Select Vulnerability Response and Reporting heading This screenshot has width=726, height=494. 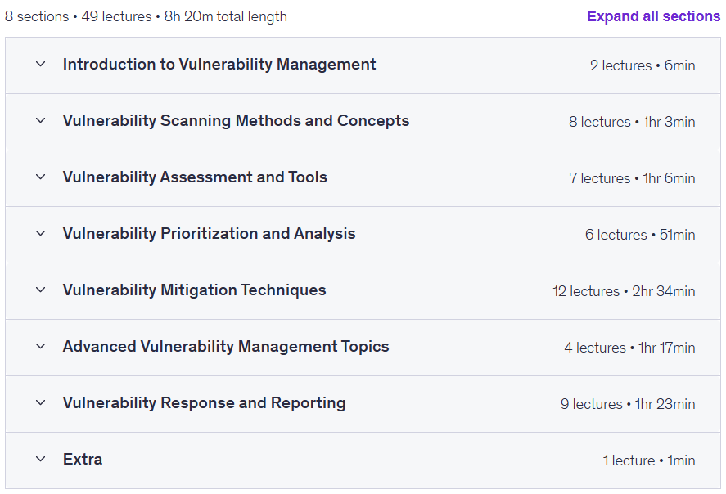point(204,403)
